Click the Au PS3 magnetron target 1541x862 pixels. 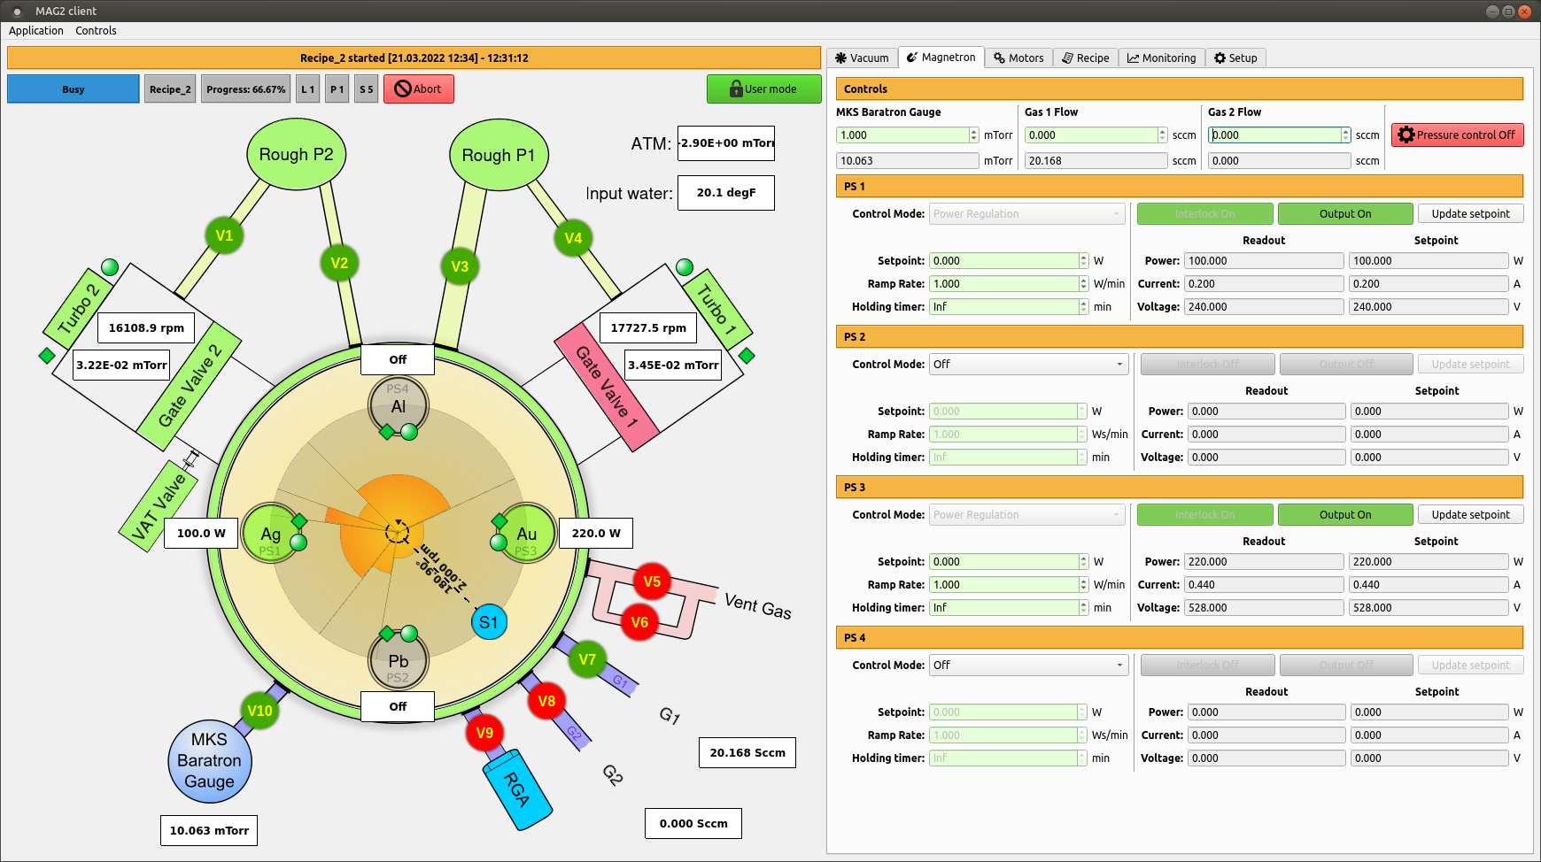coord(527,534)
